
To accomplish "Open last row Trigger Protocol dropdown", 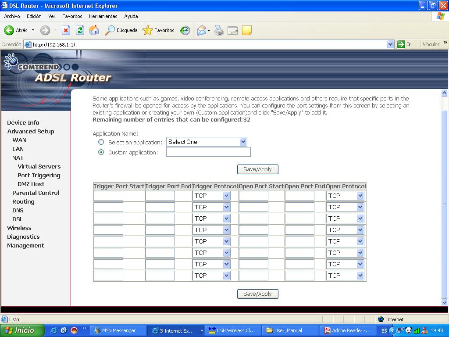I will click(x=211, y=276).
